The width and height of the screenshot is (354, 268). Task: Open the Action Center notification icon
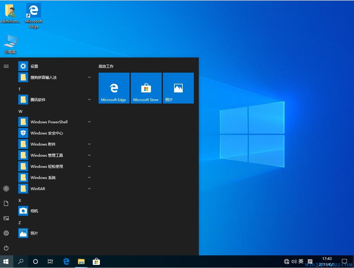pyautogui.click(x=344, y=262)
